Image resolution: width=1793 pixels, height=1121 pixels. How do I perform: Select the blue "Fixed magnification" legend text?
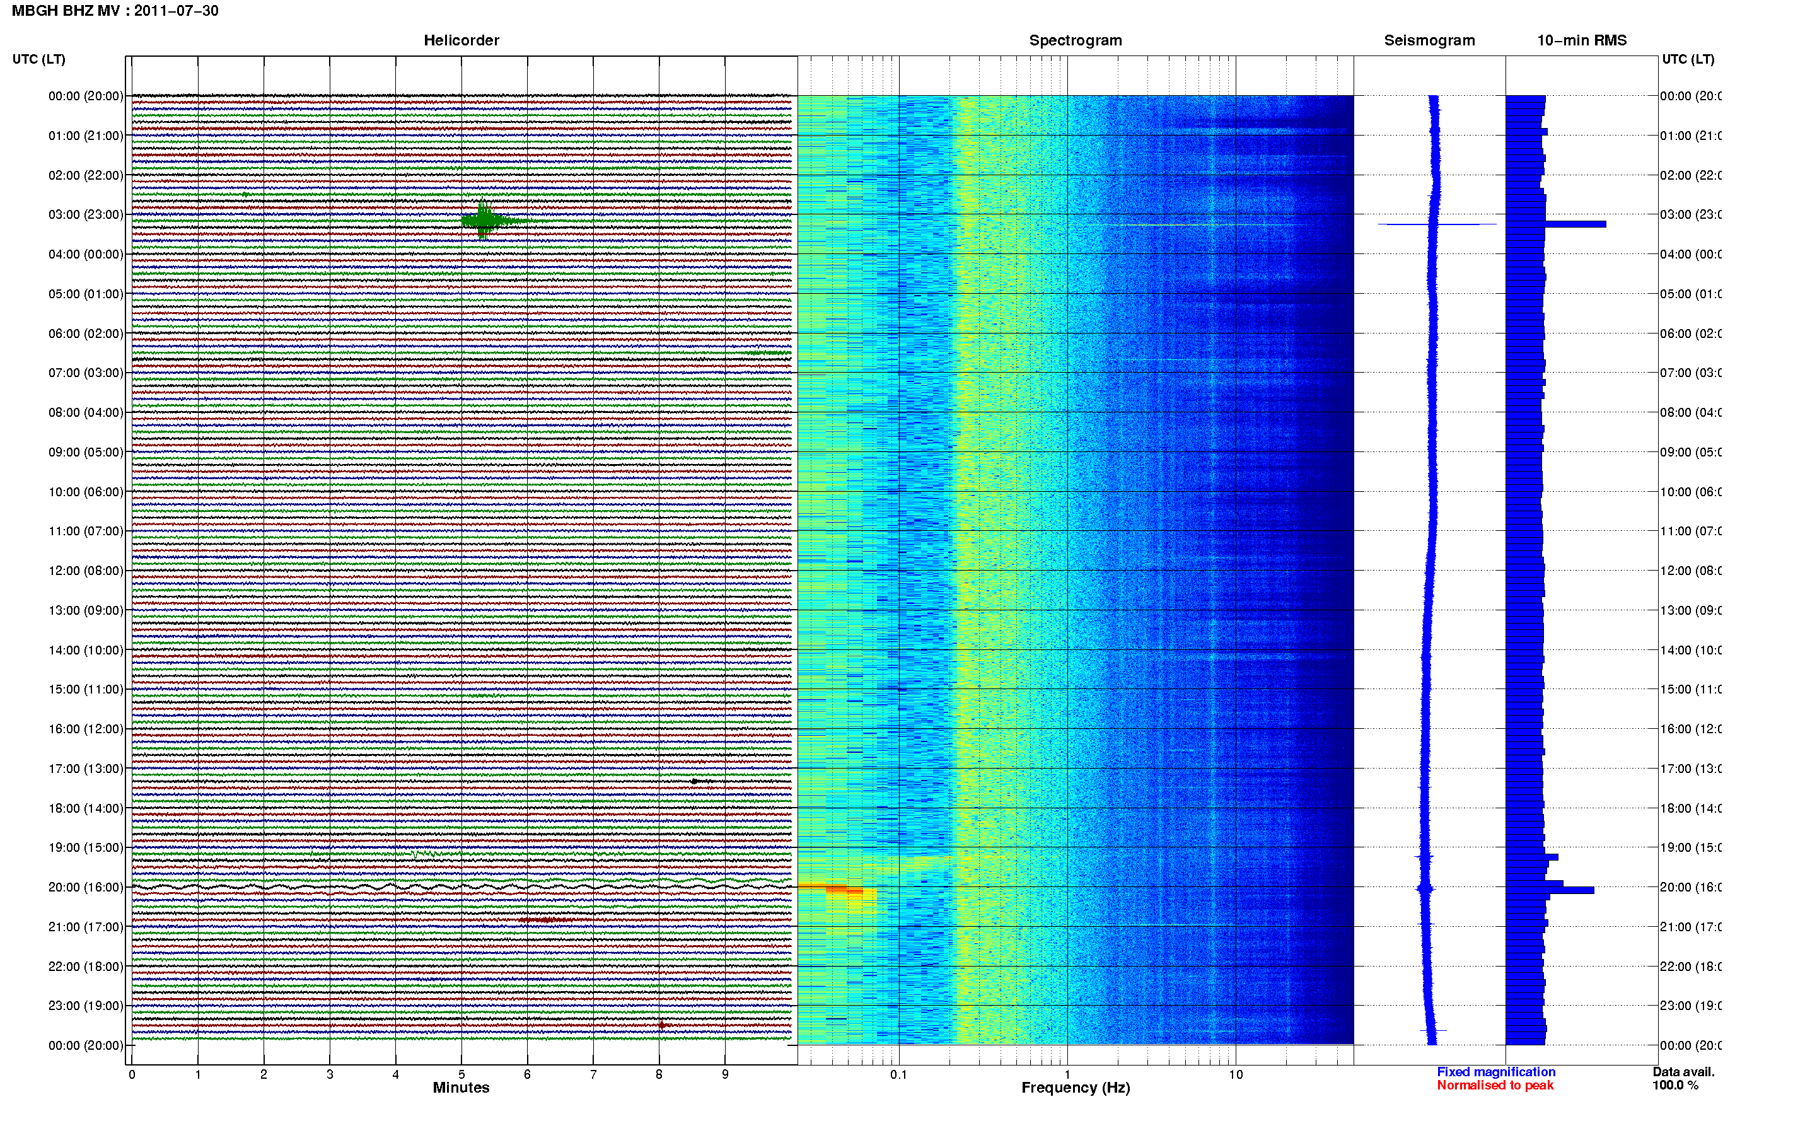[1496, 1072]
